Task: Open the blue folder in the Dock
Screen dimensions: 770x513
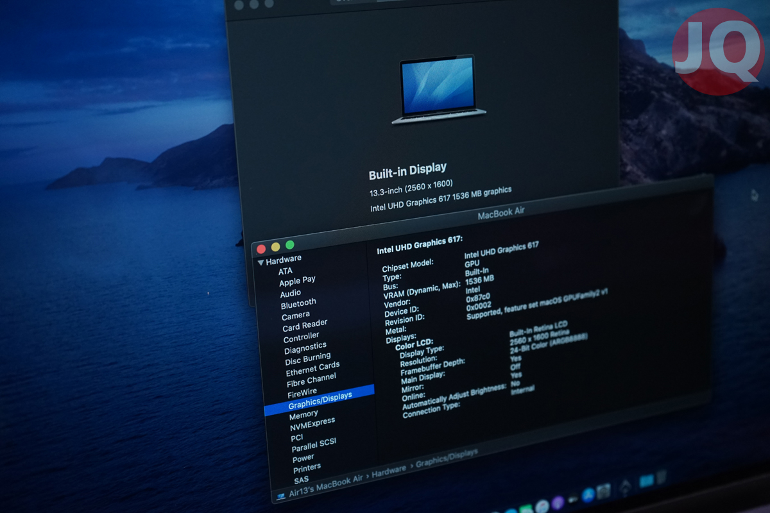Action: pos(646,480)
